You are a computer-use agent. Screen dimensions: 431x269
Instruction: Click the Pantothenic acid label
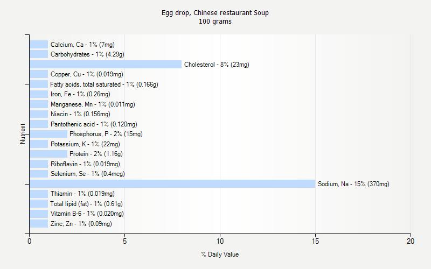point(94,124)
